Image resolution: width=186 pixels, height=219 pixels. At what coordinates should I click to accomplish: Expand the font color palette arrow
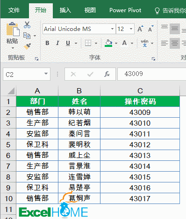(x=132, y=43)
